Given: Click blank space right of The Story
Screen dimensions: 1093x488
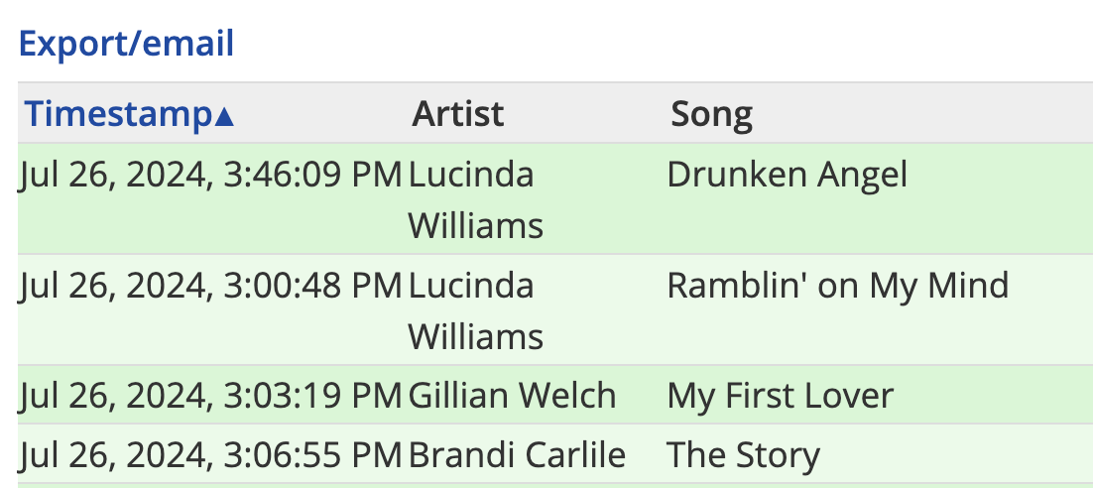Looking at the screenshot, I should point(956,455).
